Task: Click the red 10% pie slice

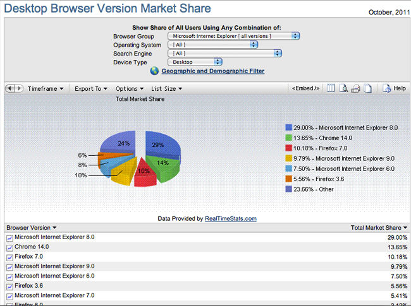Action: click(x=144, y=173)
